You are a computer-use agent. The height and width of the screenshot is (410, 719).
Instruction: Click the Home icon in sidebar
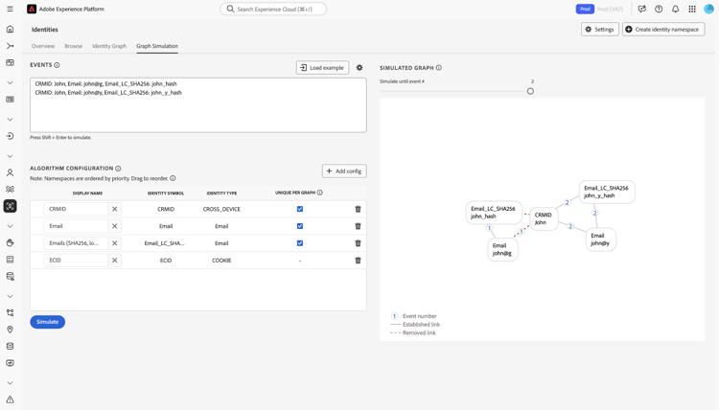point(11,29)
